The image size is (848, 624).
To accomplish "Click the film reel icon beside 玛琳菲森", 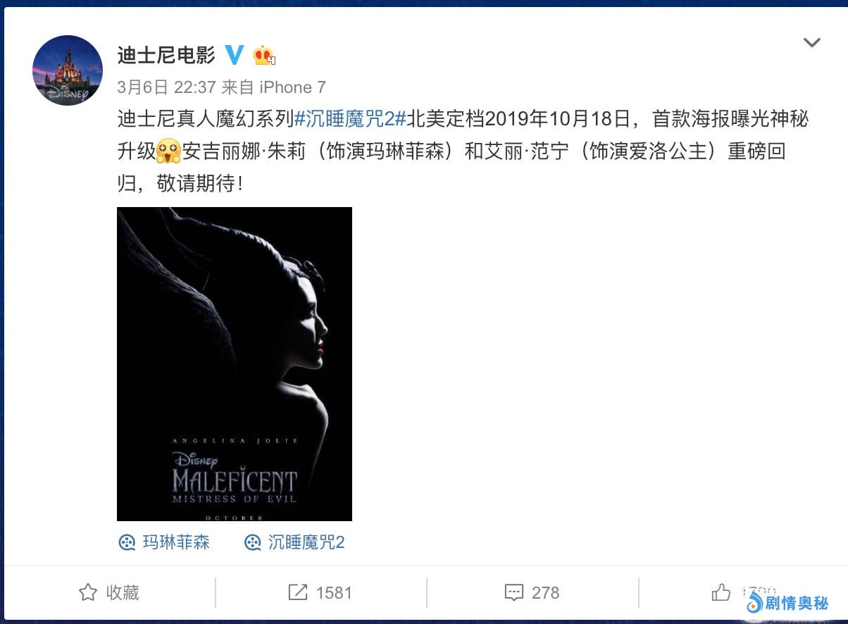I will pos(127,542).
